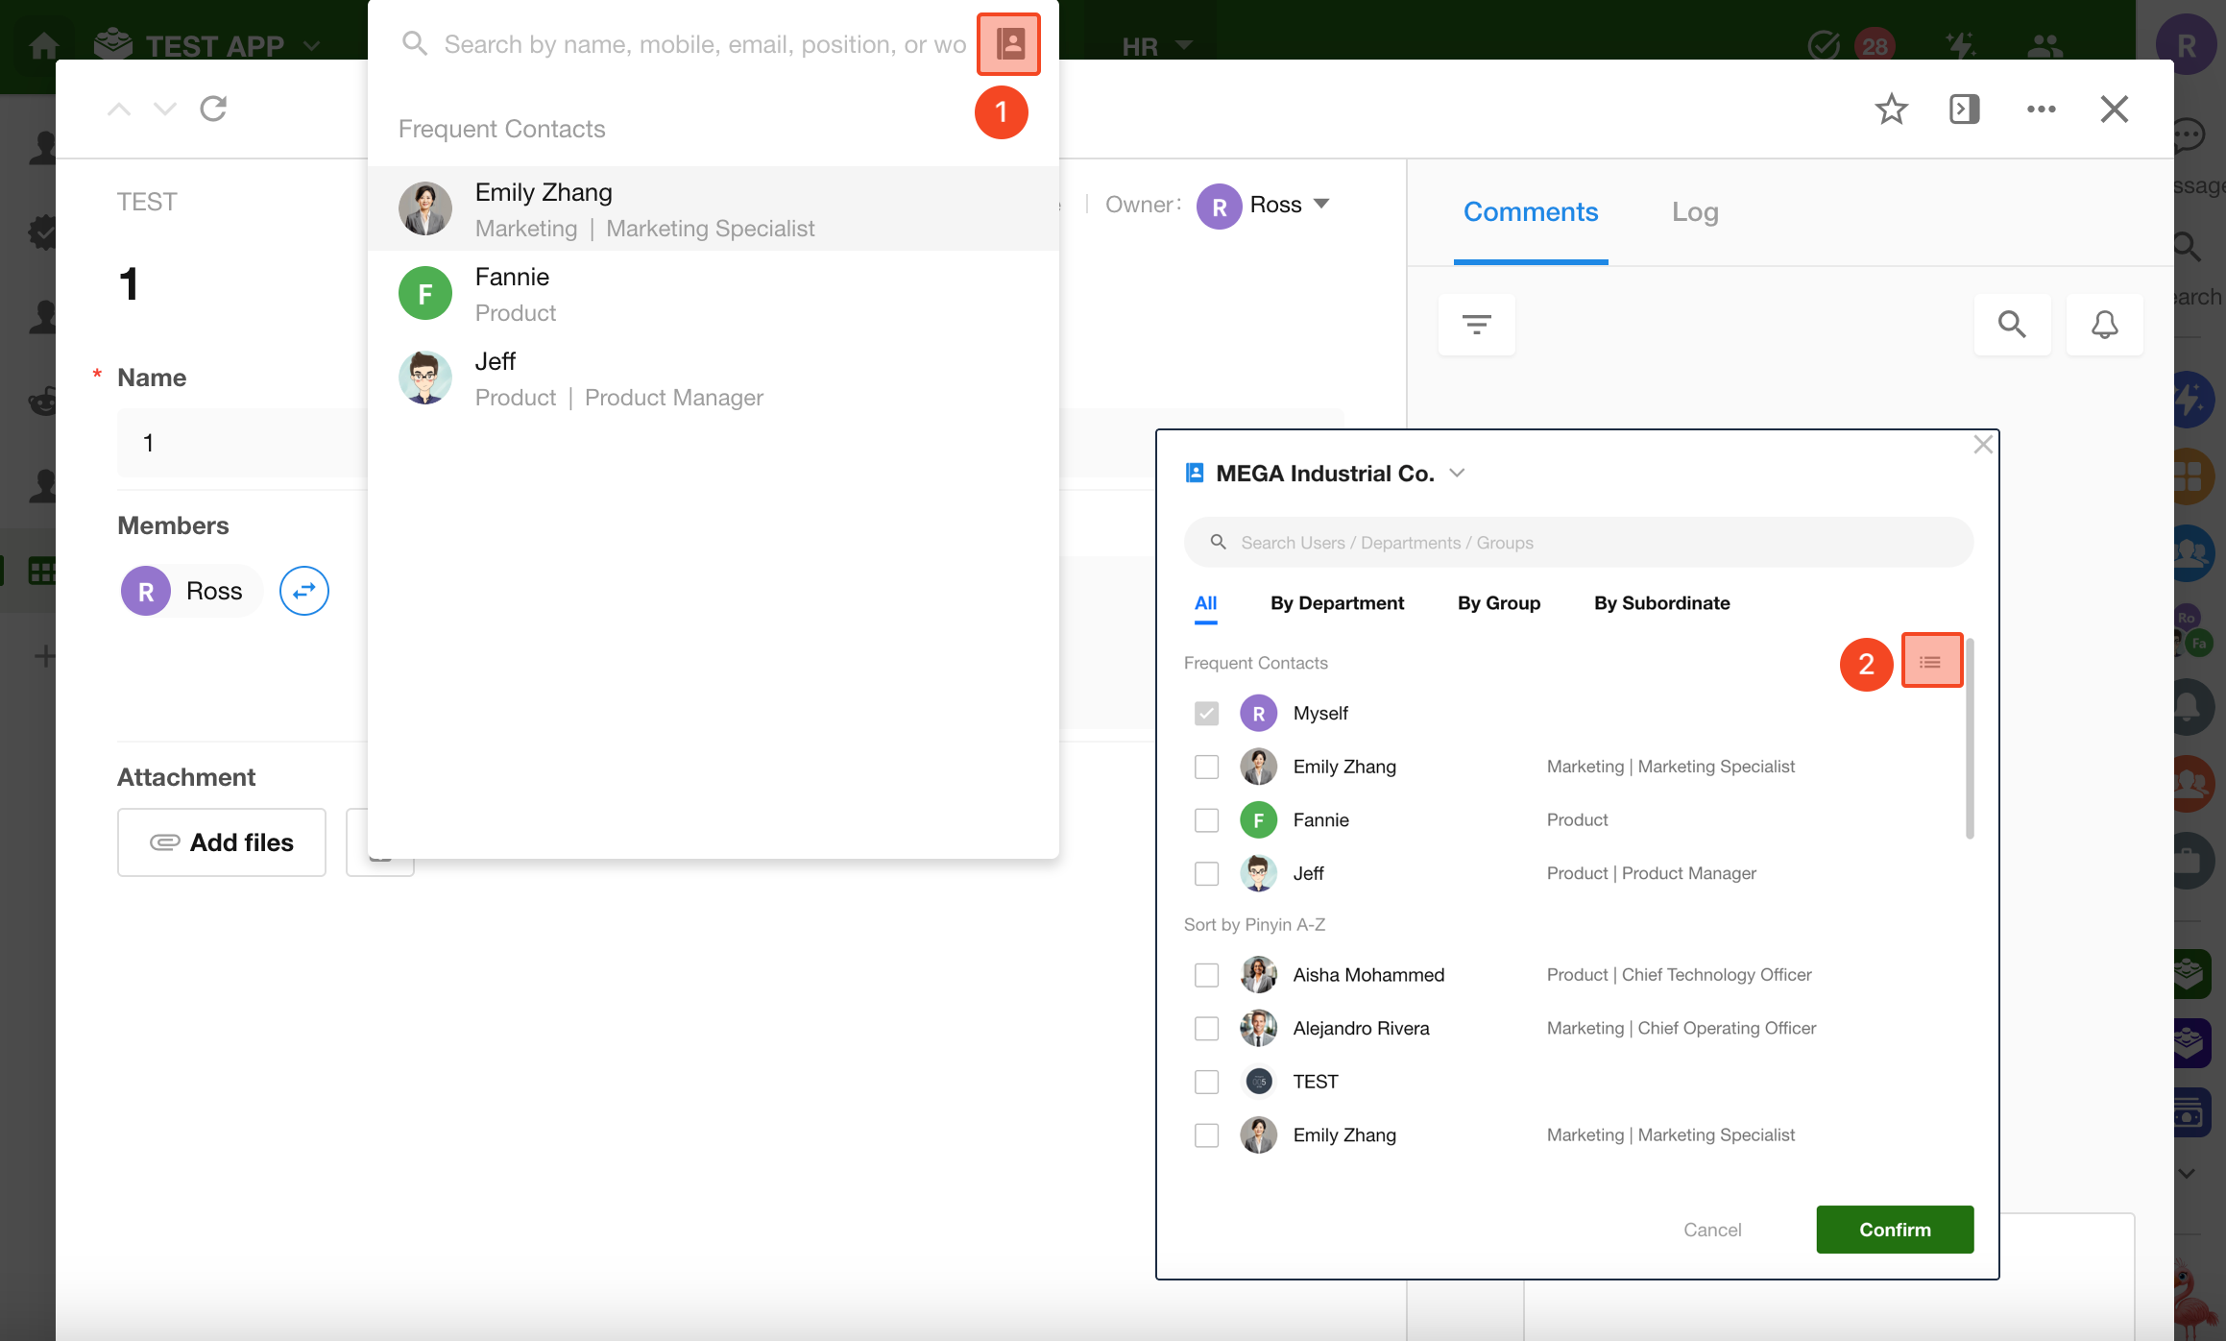
Task: Open the comments filter icon
Action: pos(1476,325)
